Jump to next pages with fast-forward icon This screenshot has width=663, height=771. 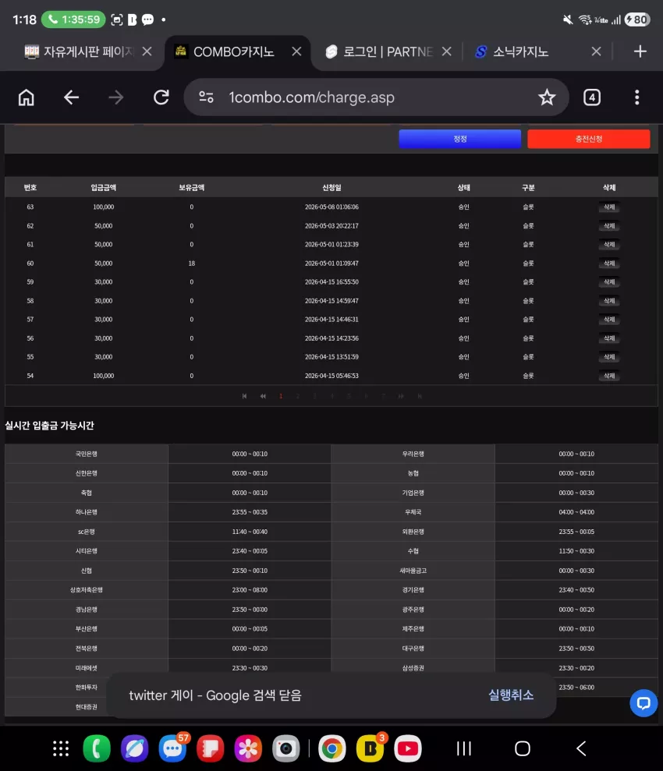tap(402, 396)
